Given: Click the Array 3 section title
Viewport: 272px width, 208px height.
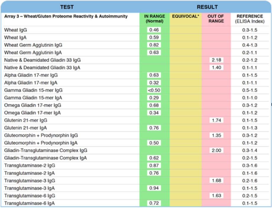Looking at the screenshot, I should click(x=66, y=16).
